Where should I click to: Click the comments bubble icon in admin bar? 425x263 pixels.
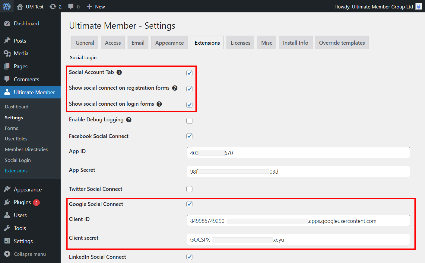[71, 6]
